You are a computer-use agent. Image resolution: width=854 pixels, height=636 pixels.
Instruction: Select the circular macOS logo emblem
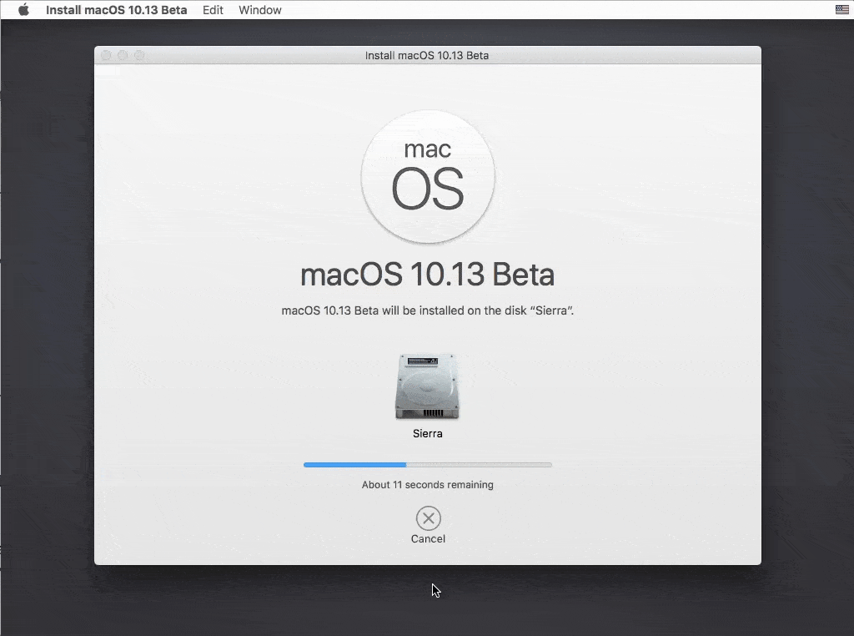tap(428, 176)
